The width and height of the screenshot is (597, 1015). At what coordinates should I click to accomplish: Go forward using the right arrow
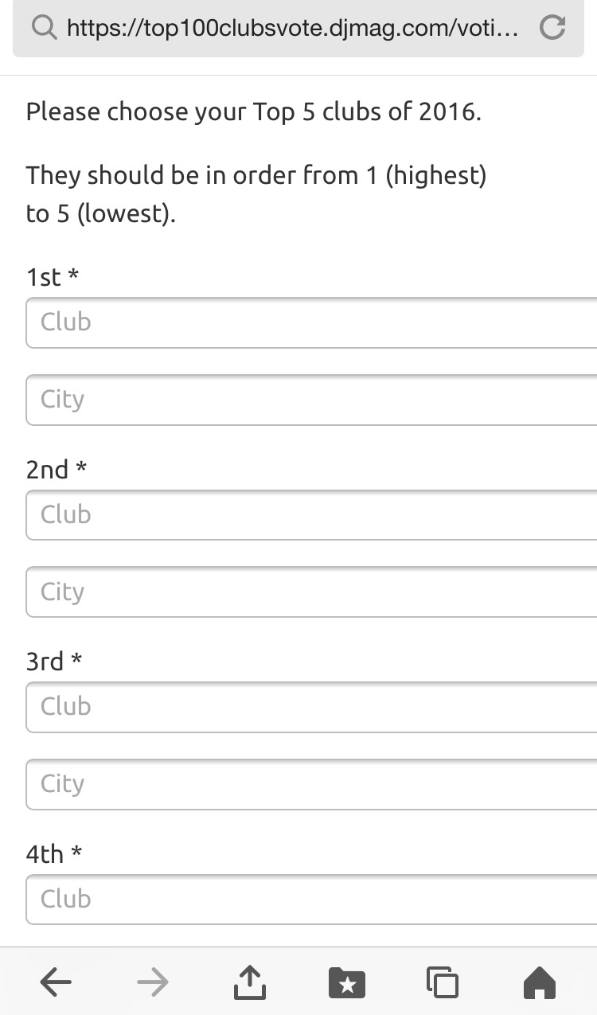(x=153, y=983)
